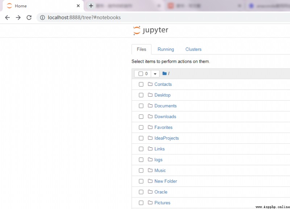The width and height of the screenshot is (290, 209).
Task: Tick the Favorites folder checkbox
Action: coord(141,128)
